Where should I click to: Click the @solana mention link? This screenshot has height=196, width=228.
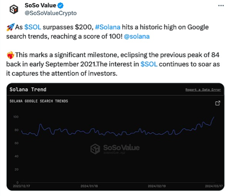point(137,36)
